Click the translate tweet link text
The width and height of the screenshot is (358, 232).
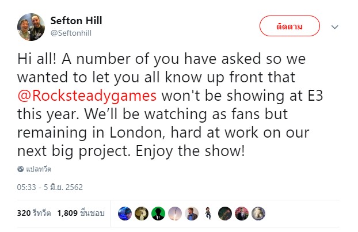click(38, 169)
